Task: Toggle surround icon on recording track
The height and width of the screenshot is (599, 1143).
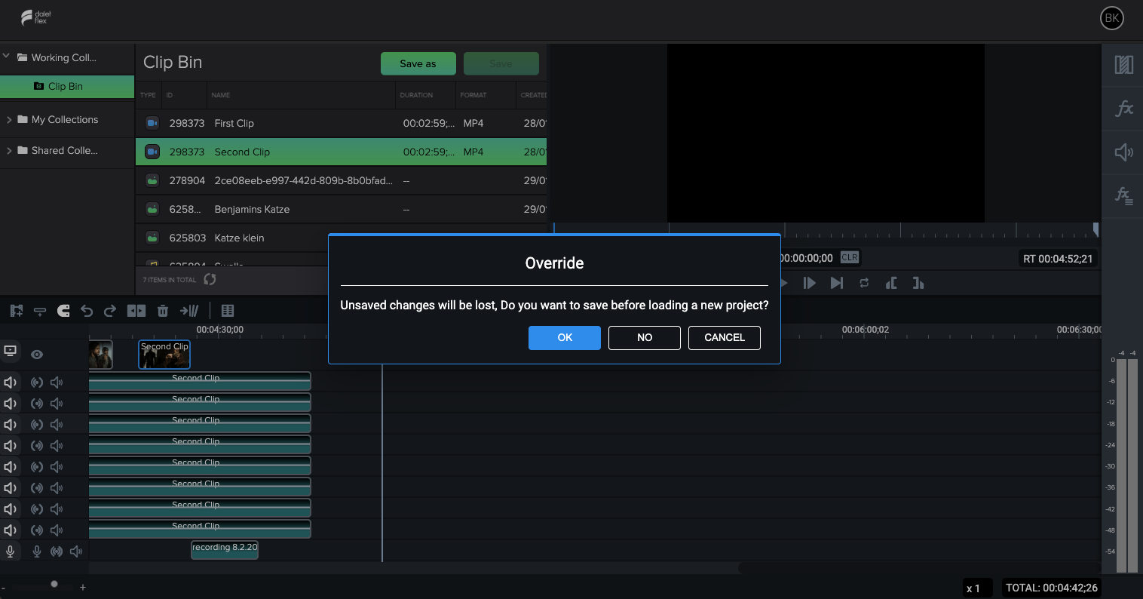Action: [56, 551]
